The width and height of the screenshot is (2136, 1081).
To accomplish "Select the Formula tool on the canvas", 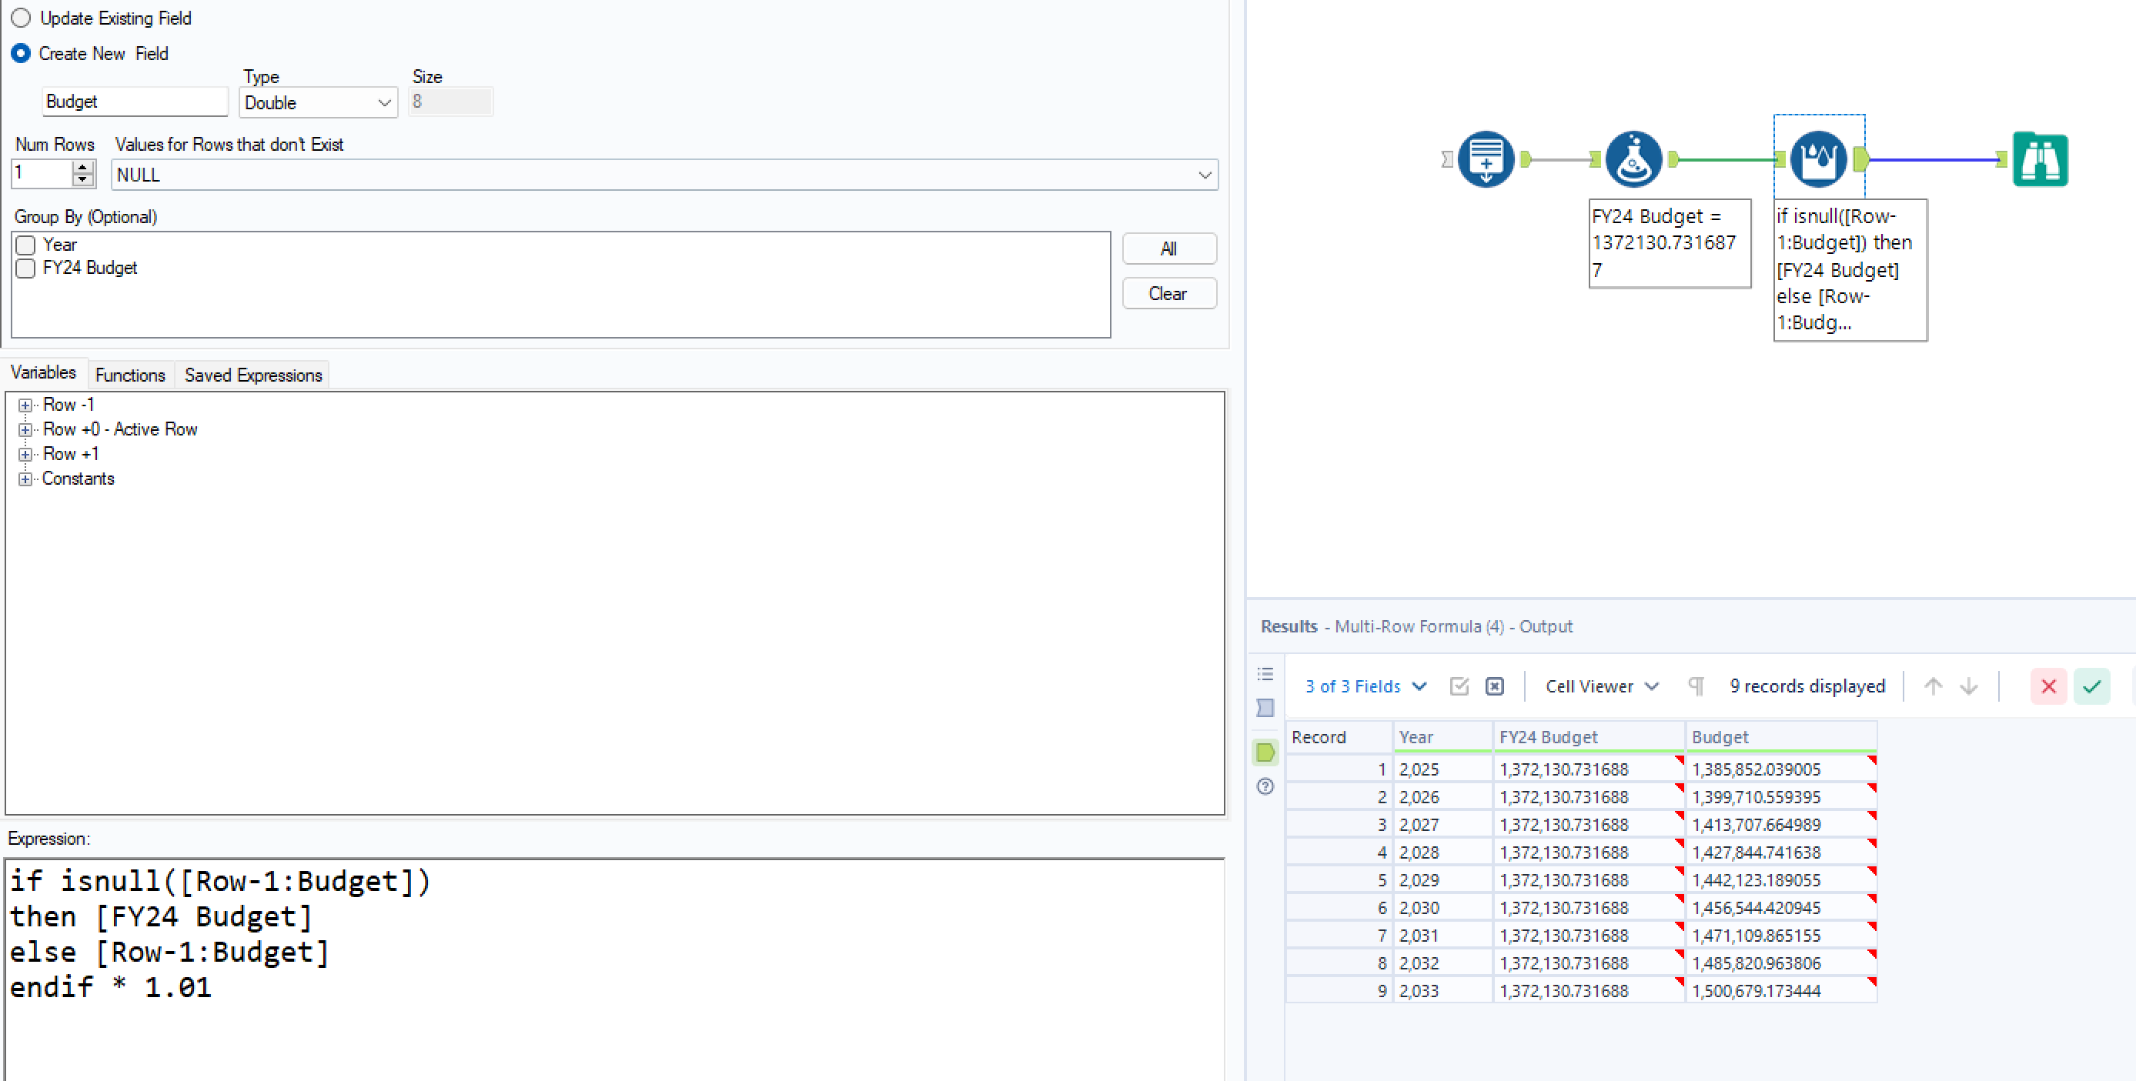I will pyautogui.click(x=1633, y=159).
